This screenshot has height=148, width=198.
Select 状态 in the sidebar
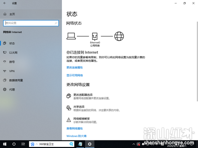(31, 43)
